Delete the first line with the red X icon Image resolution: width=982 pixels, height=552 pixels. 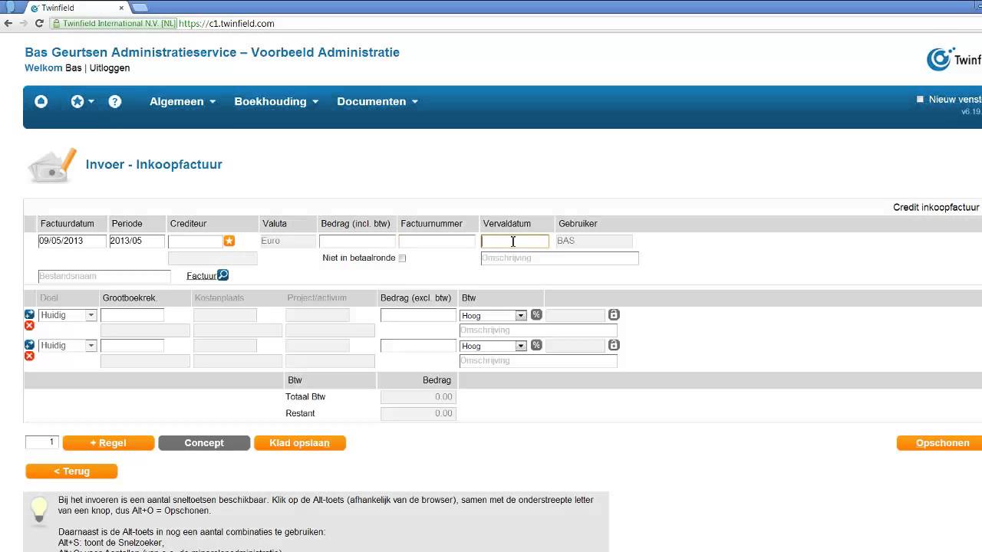click(x=29, y=326)
